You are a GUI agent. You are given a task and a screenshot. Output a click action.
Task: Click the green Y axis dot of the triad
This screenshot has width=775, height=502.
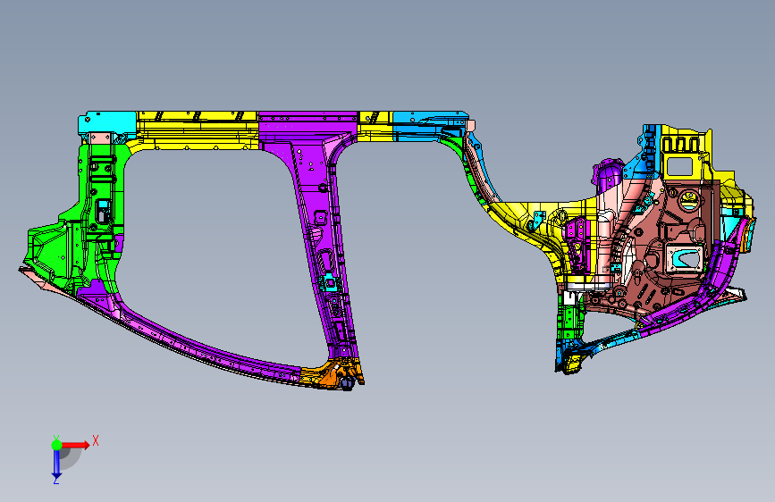[x=56, y=445]
